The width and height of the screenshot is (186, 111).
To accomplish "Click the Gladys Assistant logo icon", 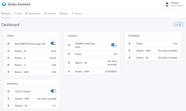I will coord(4,4).
